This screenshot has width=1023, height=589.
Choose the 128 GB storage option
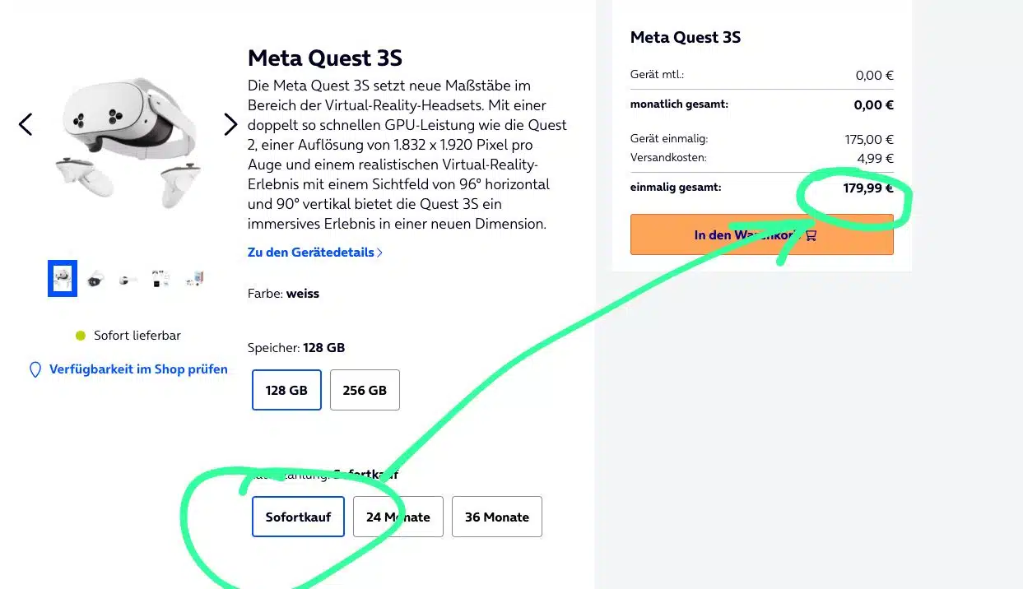pyautogui.click(x=286, y=390)
